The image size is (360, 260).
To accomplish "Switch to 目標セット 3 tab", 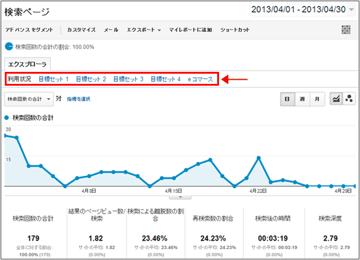I will [x=128, y=79].
